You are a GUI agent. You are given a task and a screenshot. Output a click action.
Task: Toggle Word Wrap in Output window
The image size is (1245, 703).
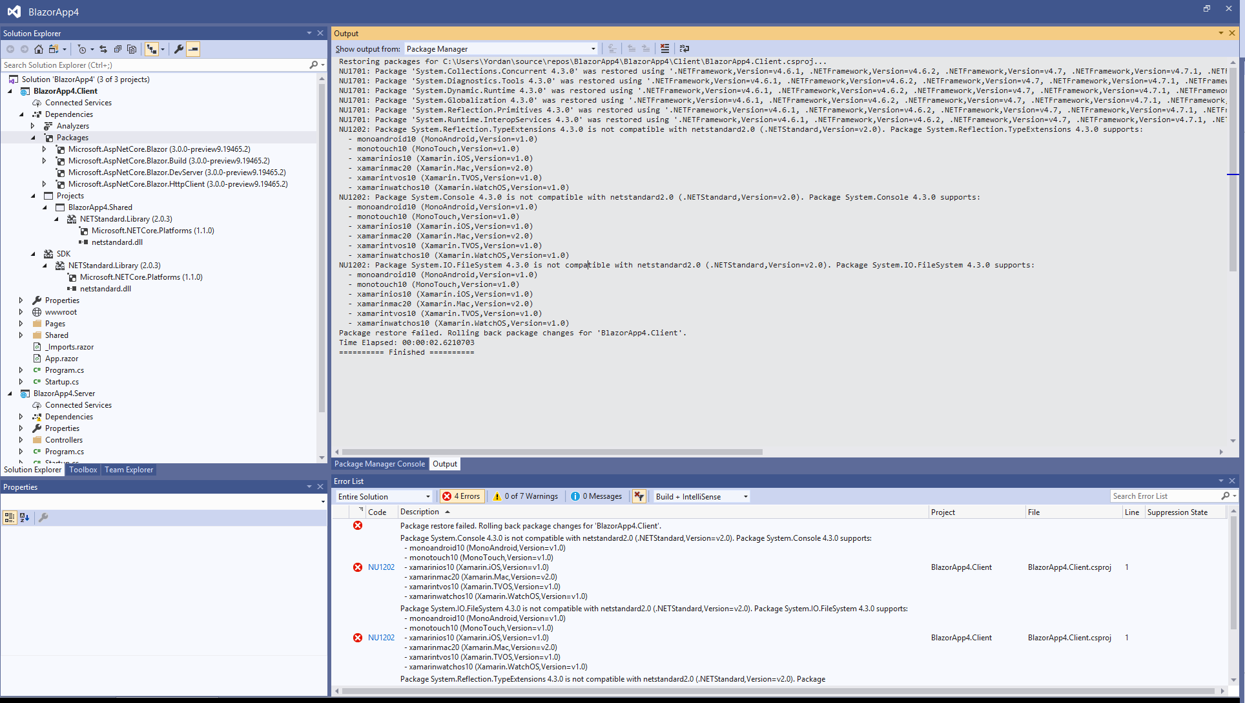pyautogui.click(x=684, y=48)
